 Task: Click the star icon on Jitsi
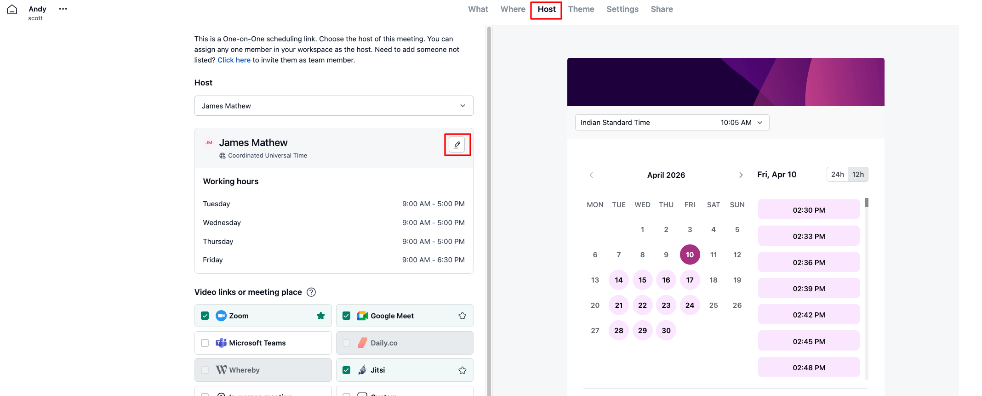tap(462, 370)
